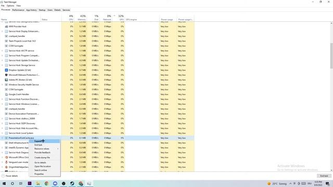Expand Service Host: SSDP Discovery row
333x187 pixels.
(x=2, y=124)
